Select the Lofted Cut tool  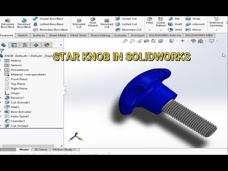click(x=126, y=24)
